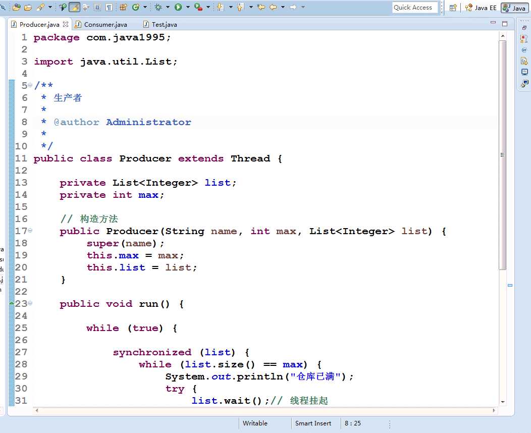Screen dimensions: 531x433
Task: Toggle Block Selection Mode button
Action: [x=97, y=7]
